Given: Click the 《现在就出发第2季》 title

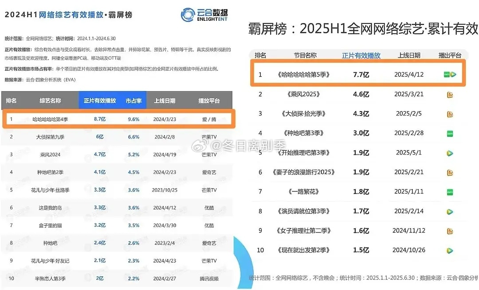Looking at the screenshot, I should (303, 250).
